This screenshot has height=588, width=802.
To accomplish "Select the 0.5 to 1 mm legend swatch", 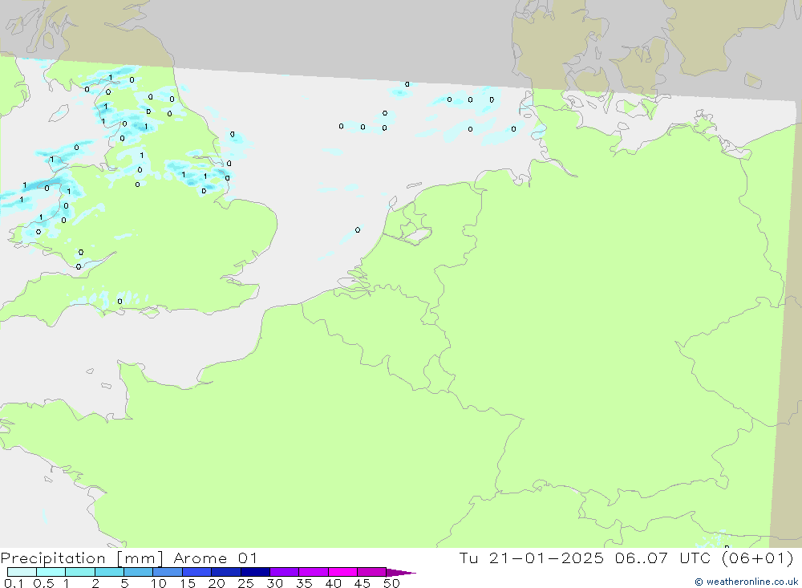I will click(x=51, y=572).
